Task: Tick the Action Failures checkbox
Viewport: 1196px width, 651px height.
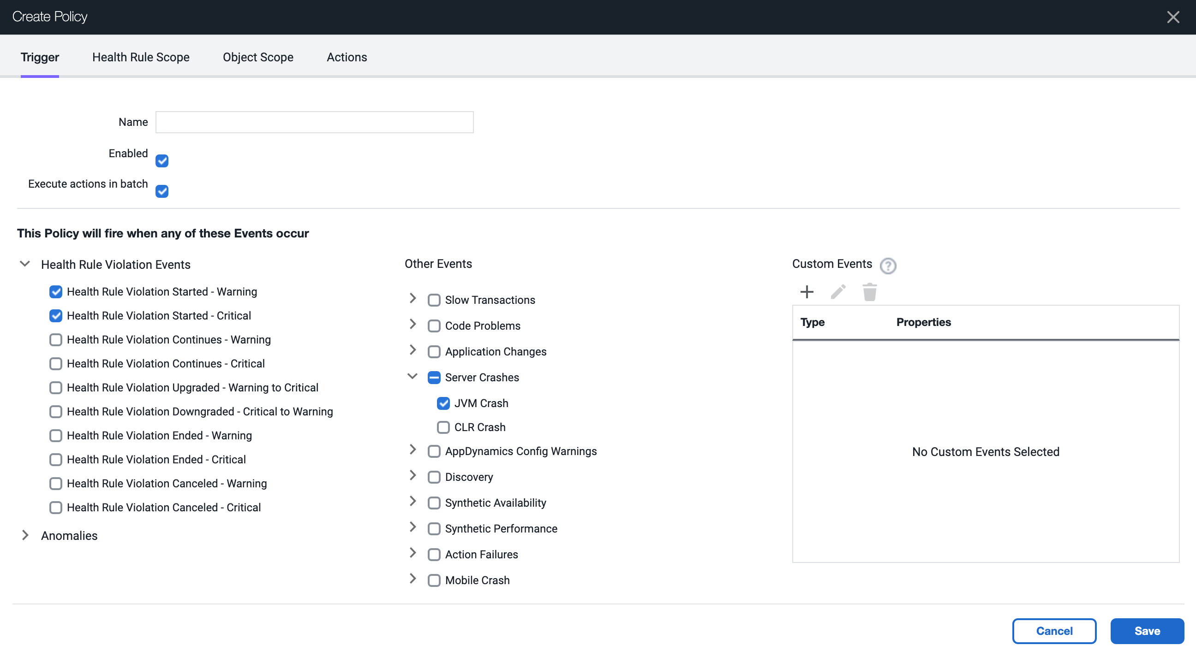Action: click(434, 555)
